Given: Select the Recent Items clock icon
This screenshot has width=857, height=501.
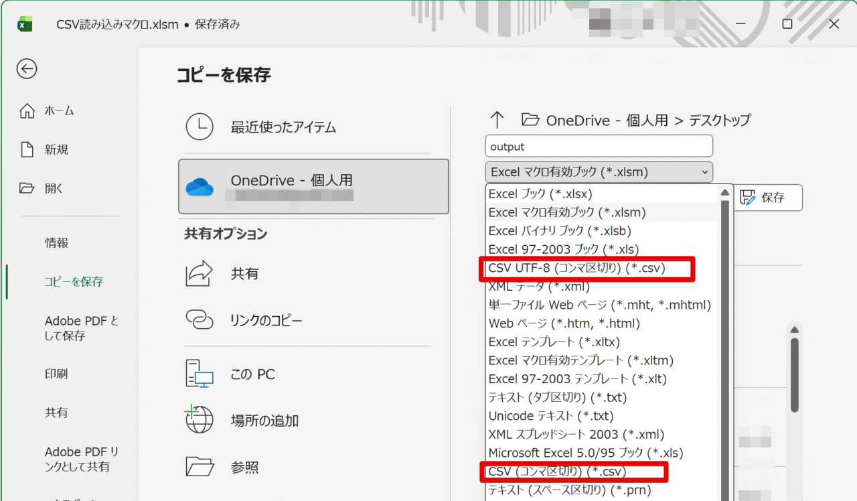Looking at the screenshot, I should click(x=199, y=127).
